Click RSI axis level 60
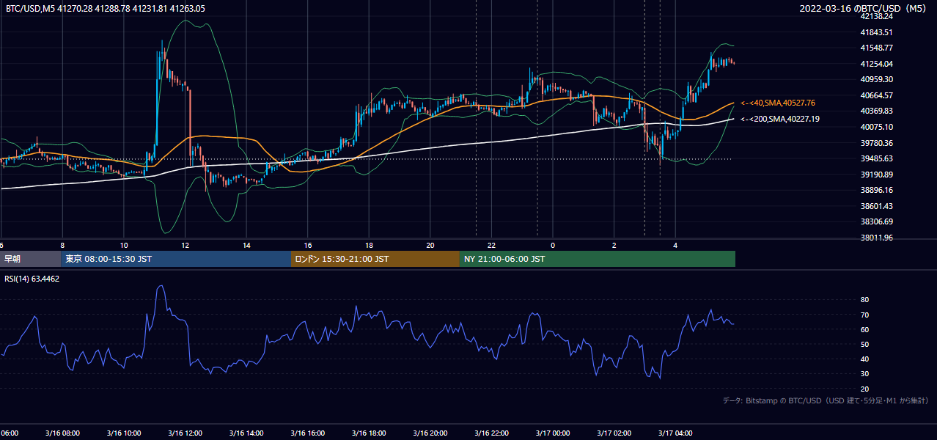 [864, 329]
